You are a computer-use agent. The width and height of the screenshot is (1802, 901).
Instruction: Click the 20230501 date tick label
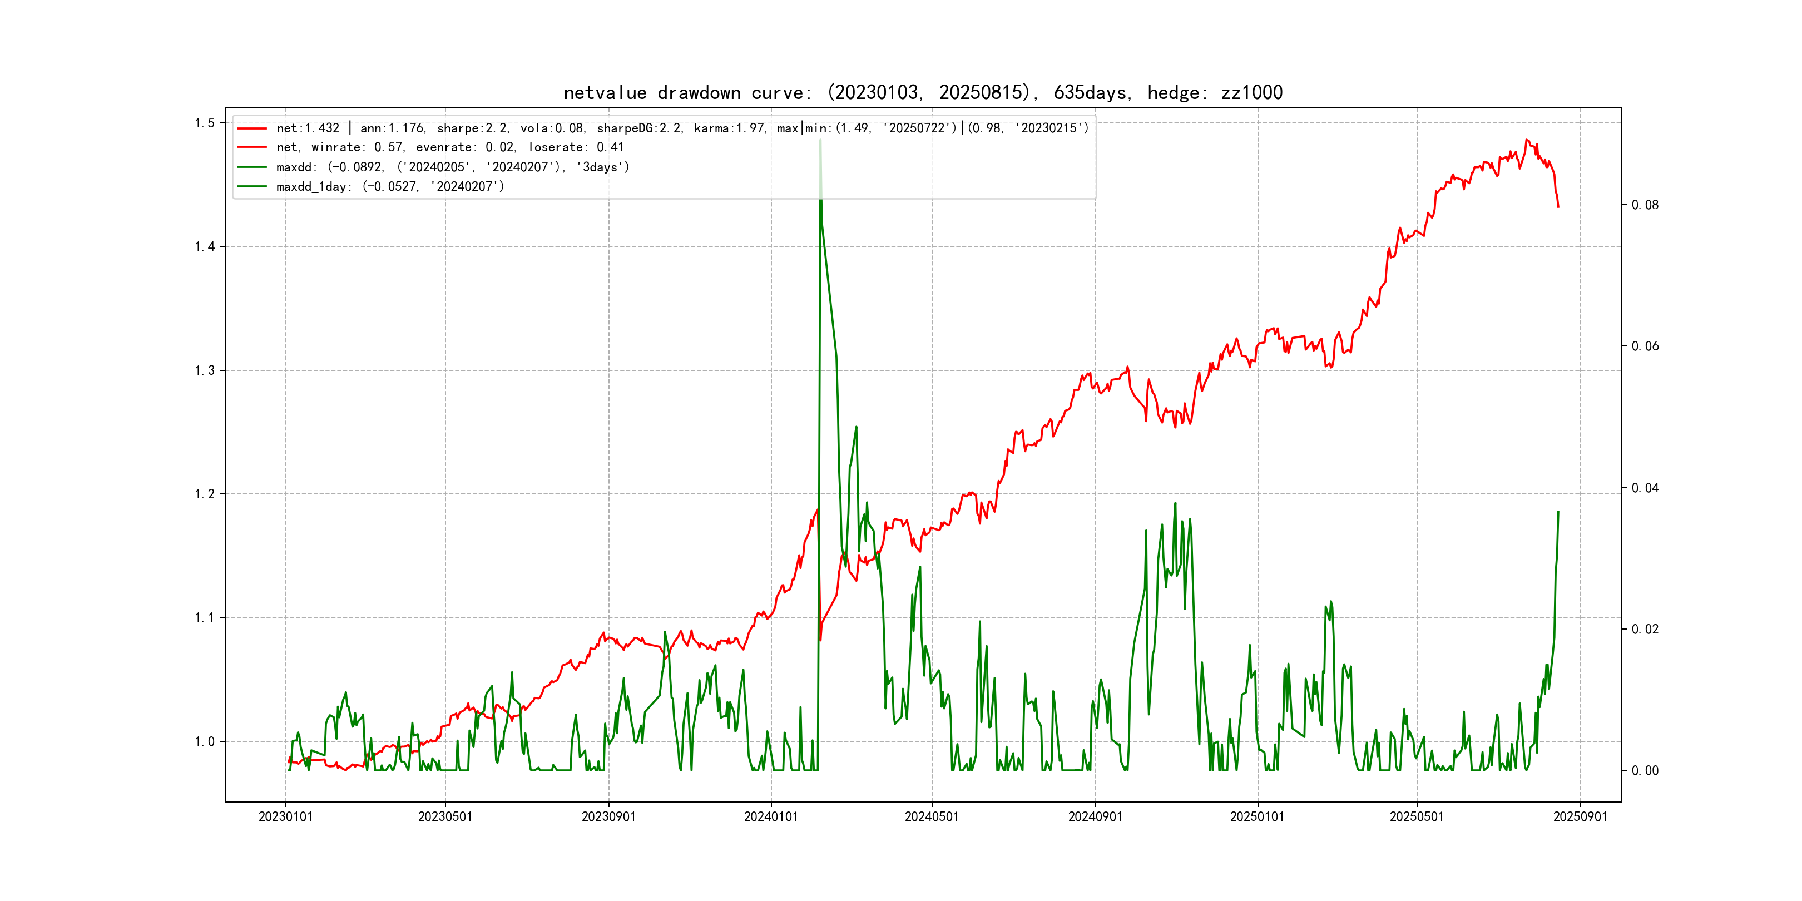coord(445,817)
